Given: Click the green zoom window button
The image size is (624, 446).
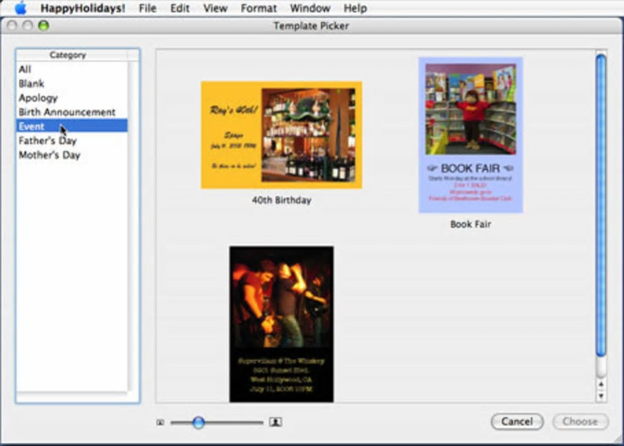Looking at the screenshot, I should 43,26.
